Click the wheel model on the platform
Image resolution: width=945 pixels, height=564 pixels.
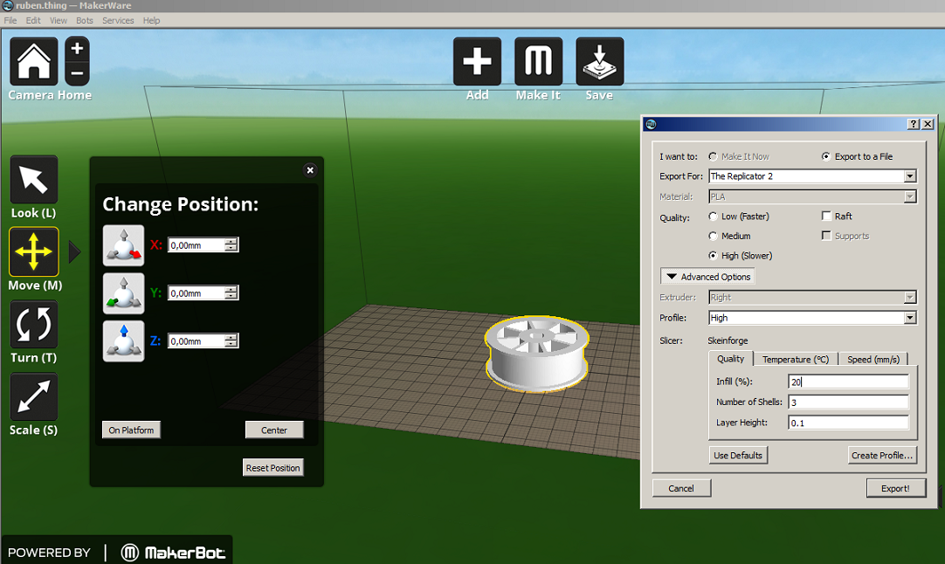pos(536,353)
